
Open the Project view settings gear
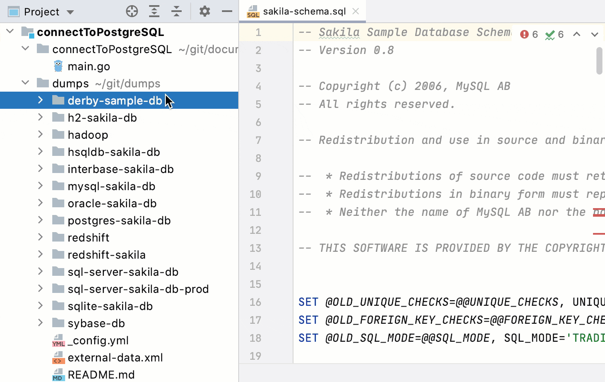pyautogui.click(x=204, y=11)
